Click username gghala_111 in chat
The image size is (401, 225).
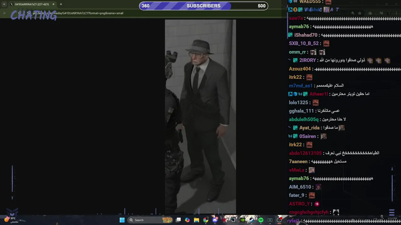(x=301, y=111)
